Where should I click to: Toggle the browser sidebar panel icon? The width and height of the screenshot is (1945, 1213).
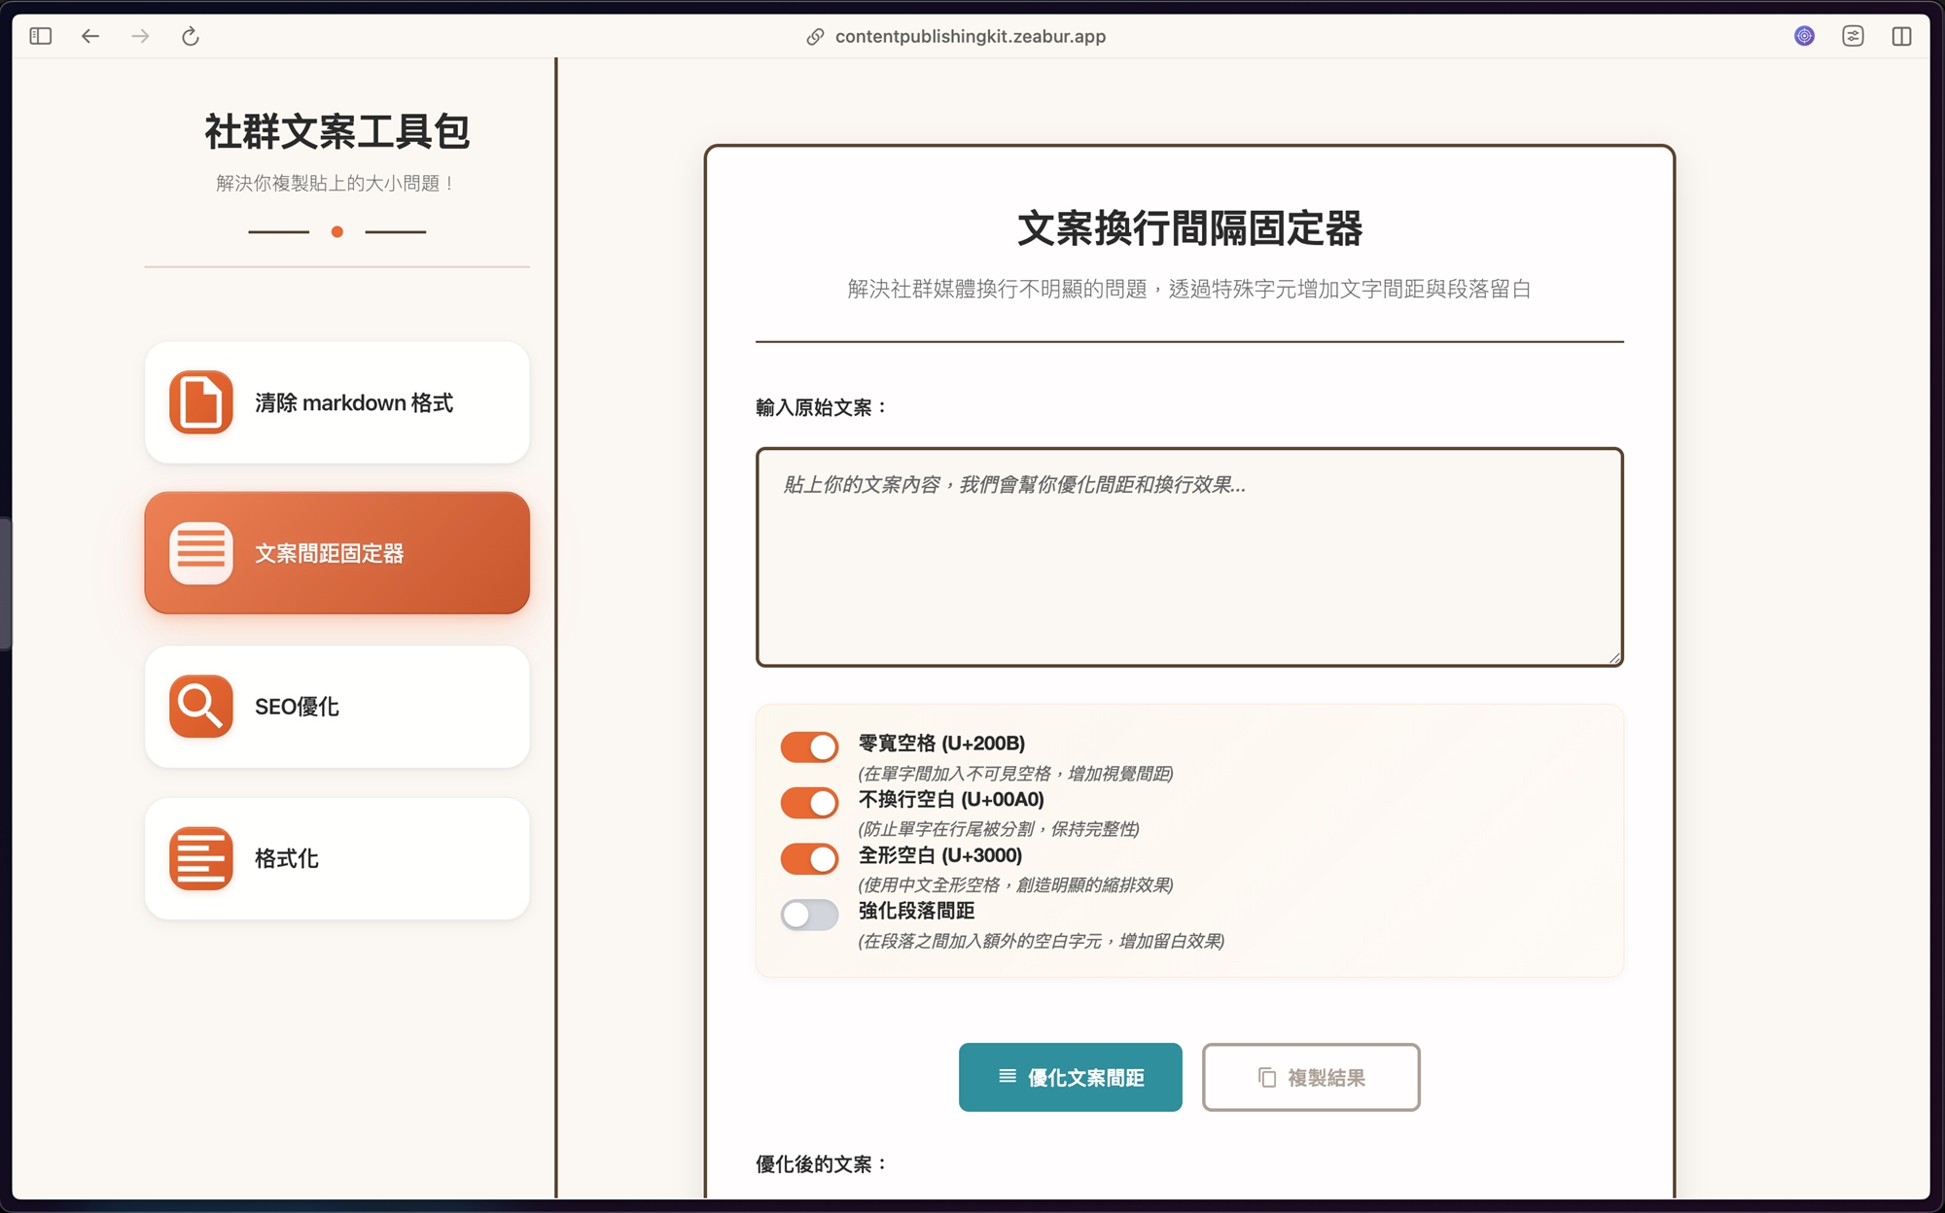[41, 36]
